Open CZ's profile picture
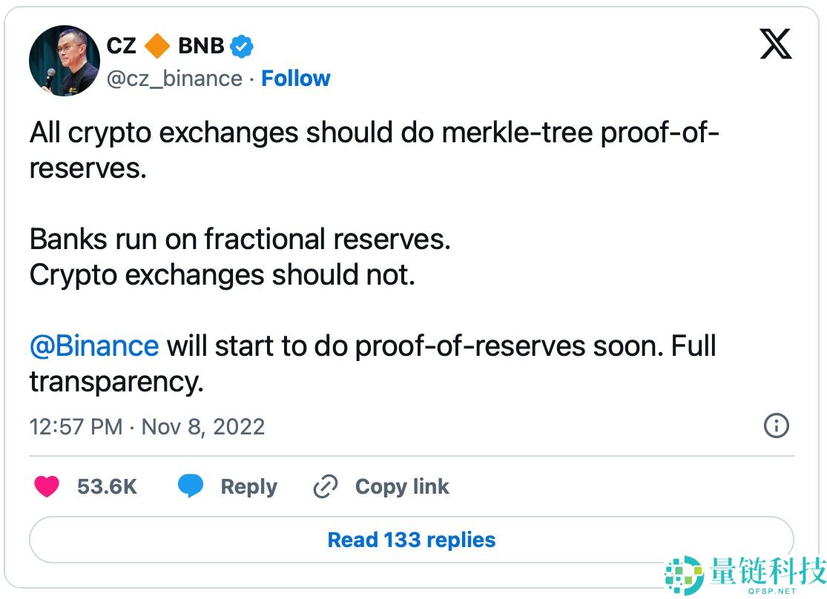Screen dimensions: 827x599 pyautogui.click(x=65, y=61)
